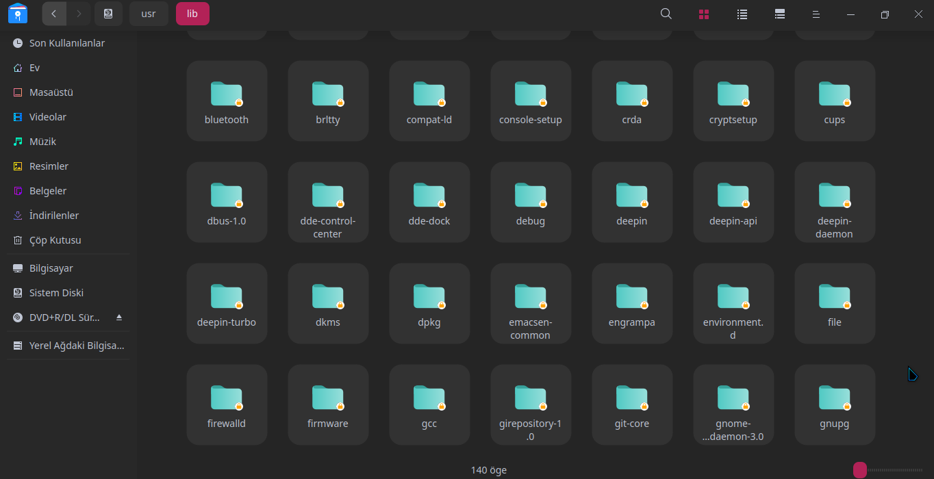934x479 pixels.
Task: Open the hamburger main menu
Action: point(816,14)
